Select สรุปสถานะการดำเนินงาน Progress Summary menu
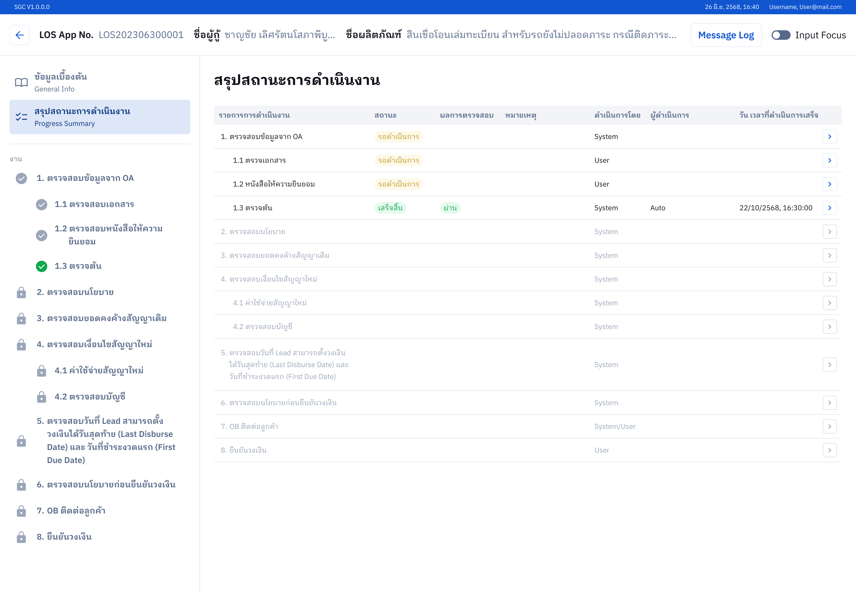 tap(82, 117)
